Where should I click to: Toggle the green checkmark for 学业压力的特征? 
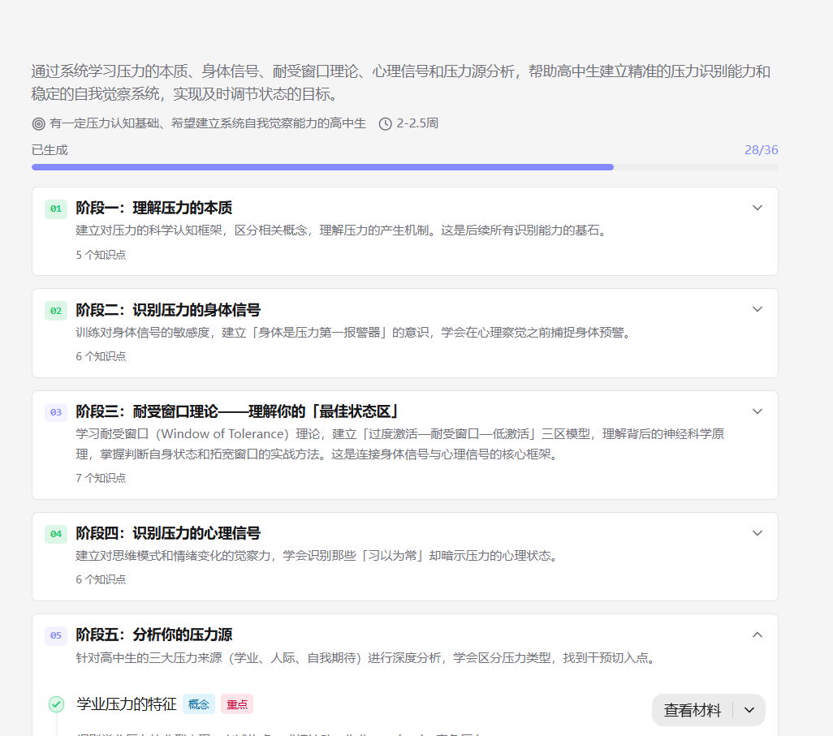pos(56,704)
